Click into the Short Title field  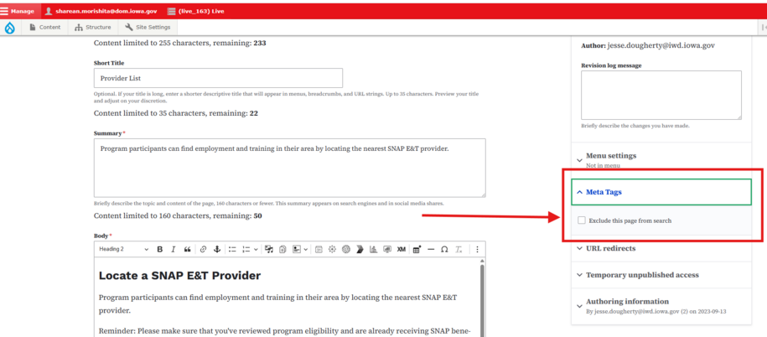point(218,78)
